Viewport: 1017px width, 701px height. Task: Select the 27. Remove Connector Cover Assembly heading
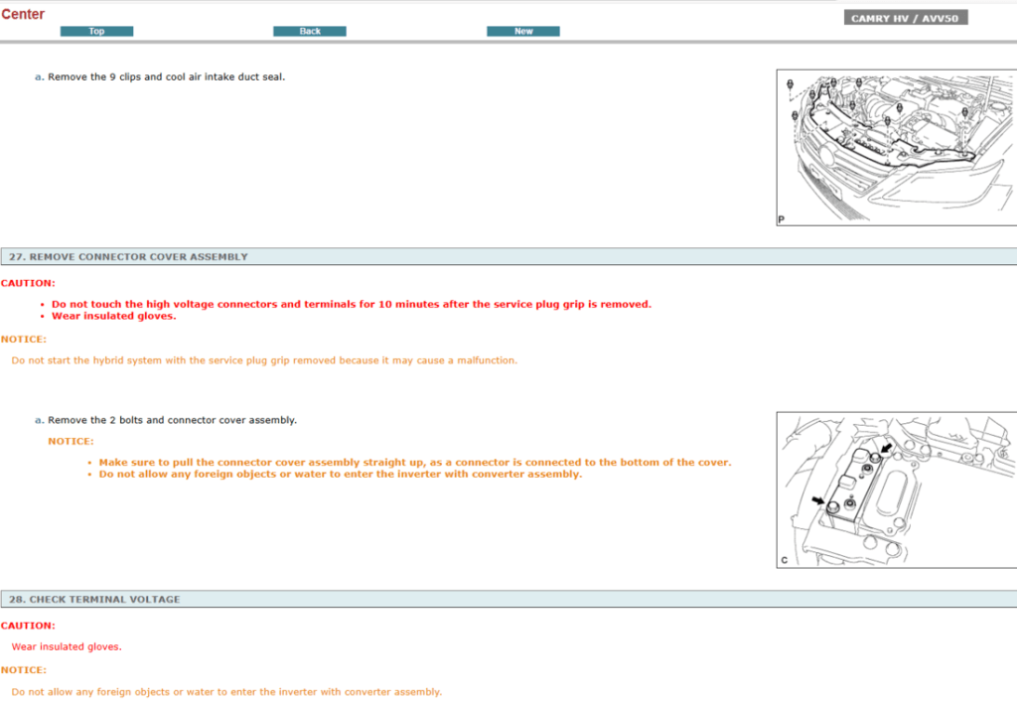click(128, 256)
